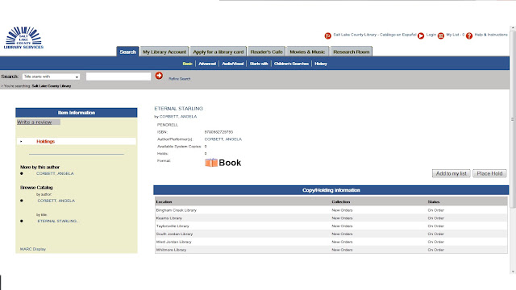Image resolution: width=516 pixels, height=290 pixels.
Task: Select the Taylorsville Library row
Action: [331, 226]
